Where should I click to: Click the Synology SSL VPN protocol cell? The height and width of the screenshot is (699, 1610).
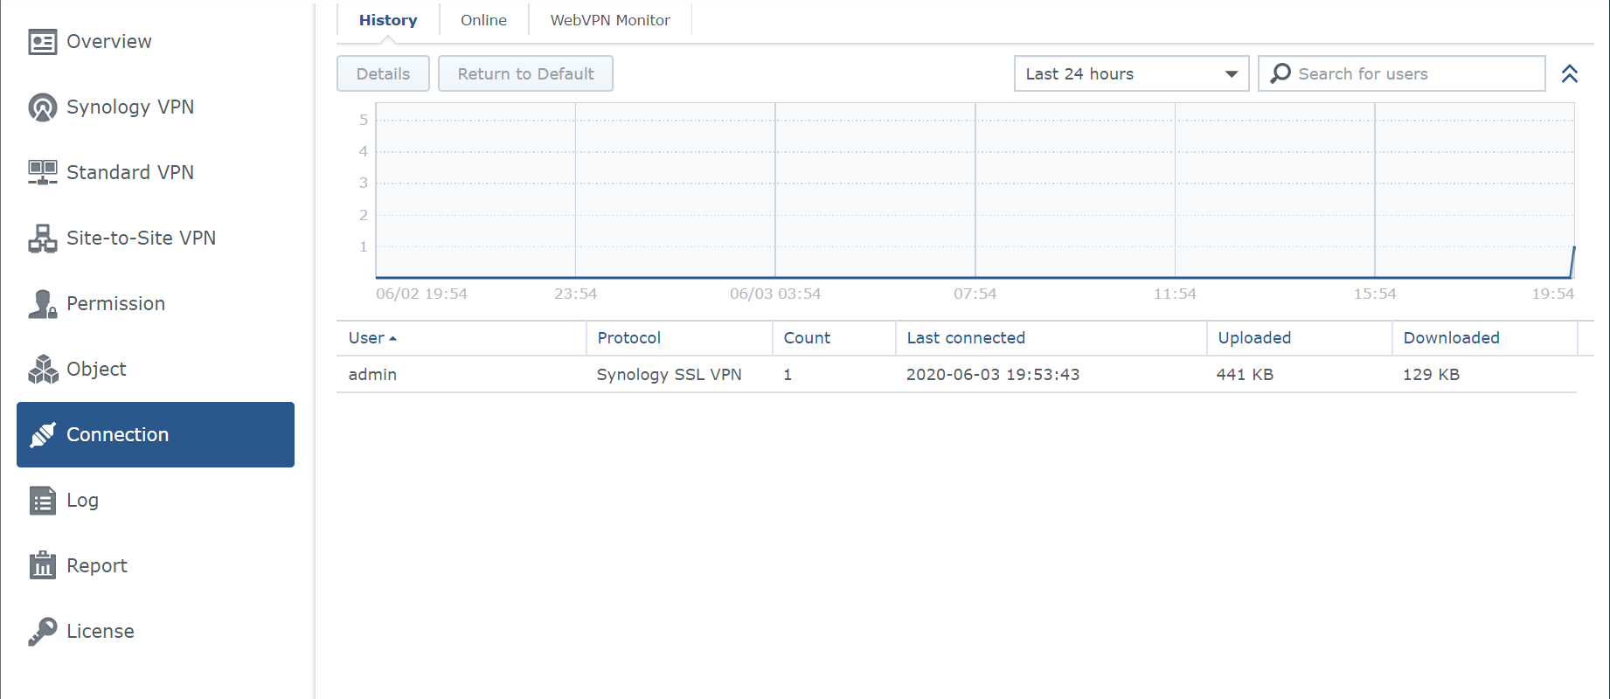coord(669,375)
